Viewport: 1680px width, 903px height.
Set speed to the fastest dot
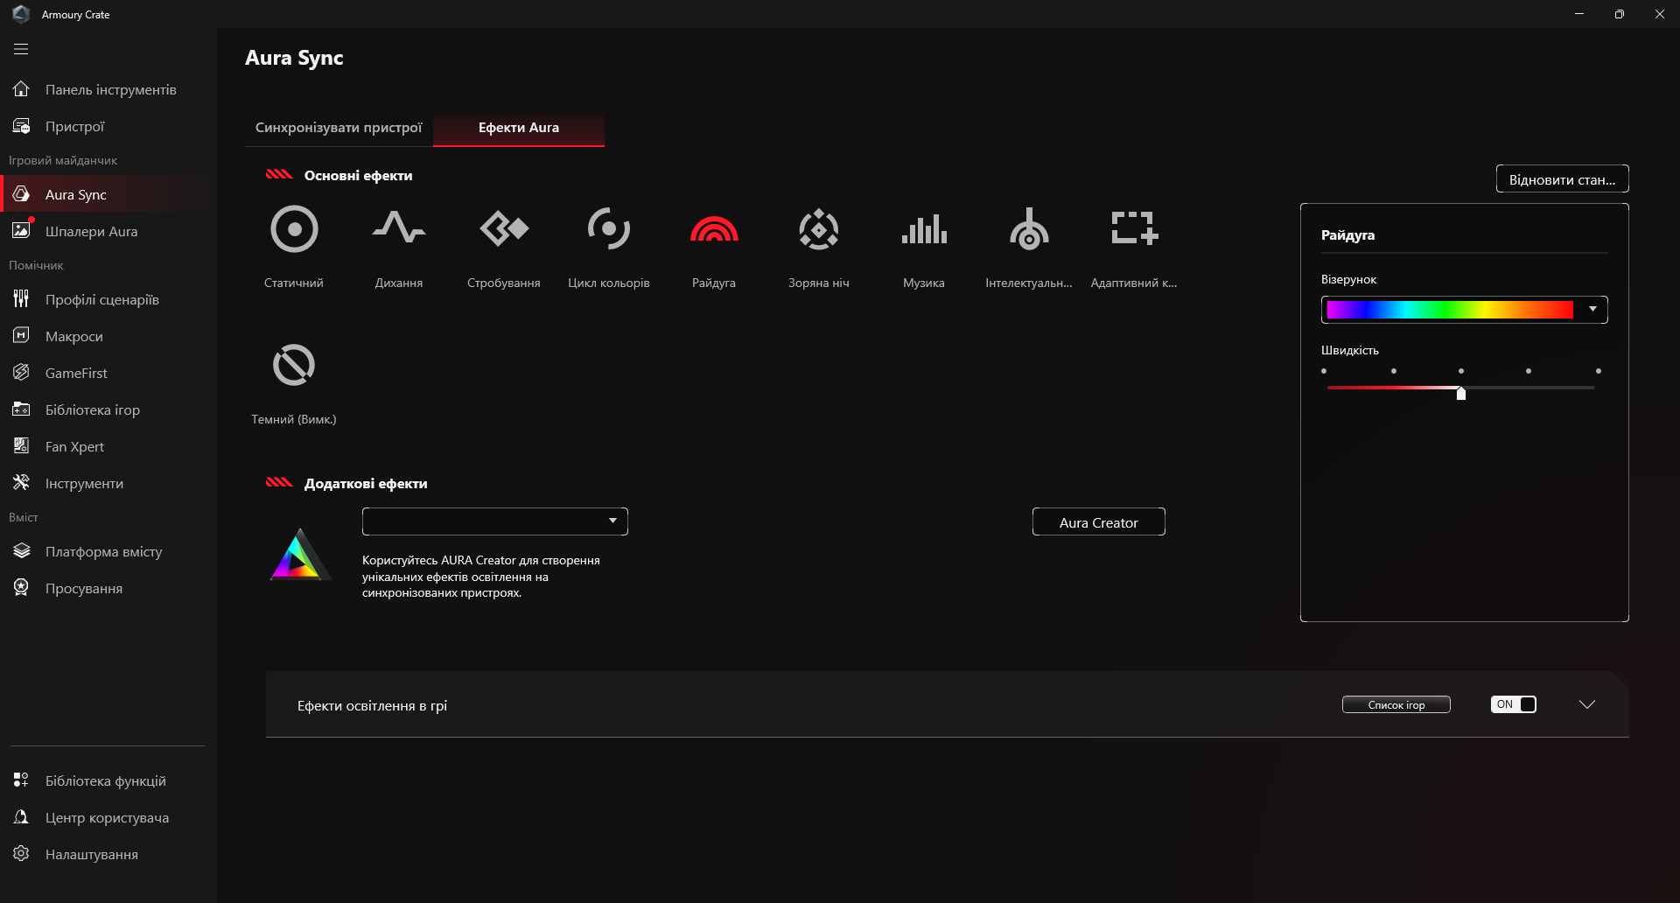(x=1599, y=371)
